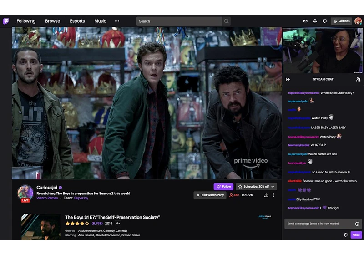Viewport: 364px width, 255px height.
Task: Click the share upload icon
Action: (266, 195)
